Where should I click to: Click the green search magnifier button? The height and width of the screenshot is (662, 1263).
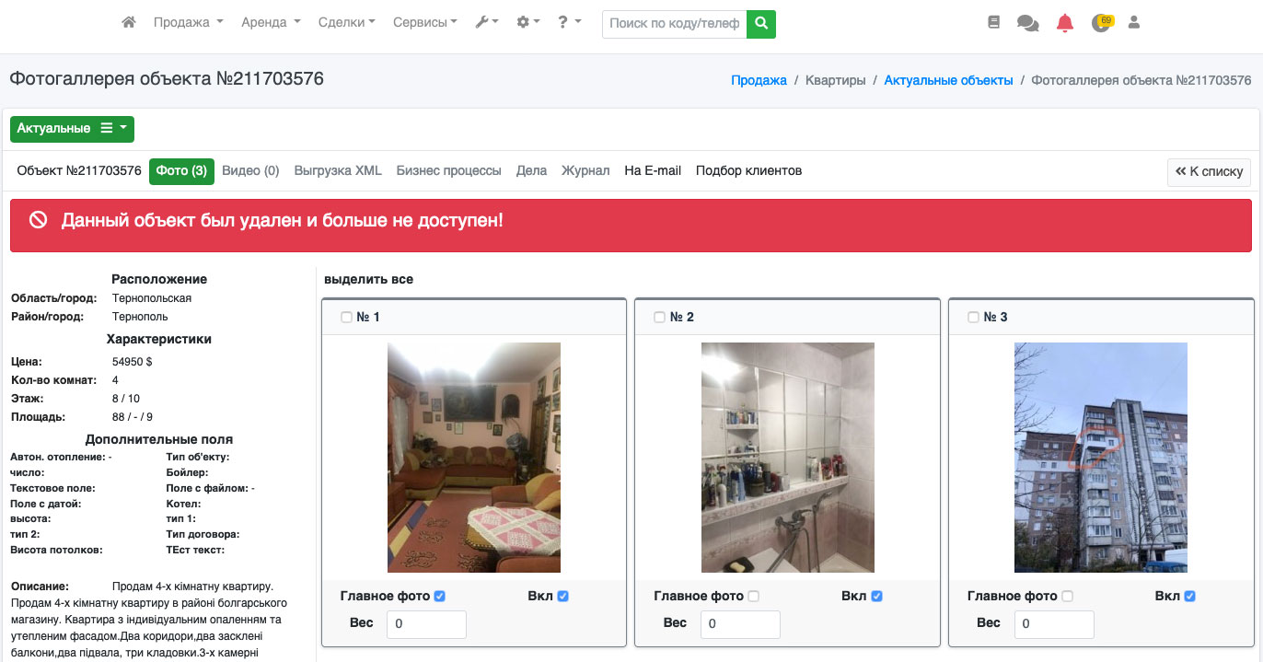coord(761,24)
